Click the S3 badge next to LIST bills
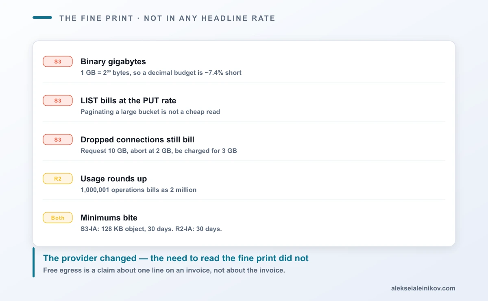The height and width of the screenshot is (301, 488). tap(58, 100)
